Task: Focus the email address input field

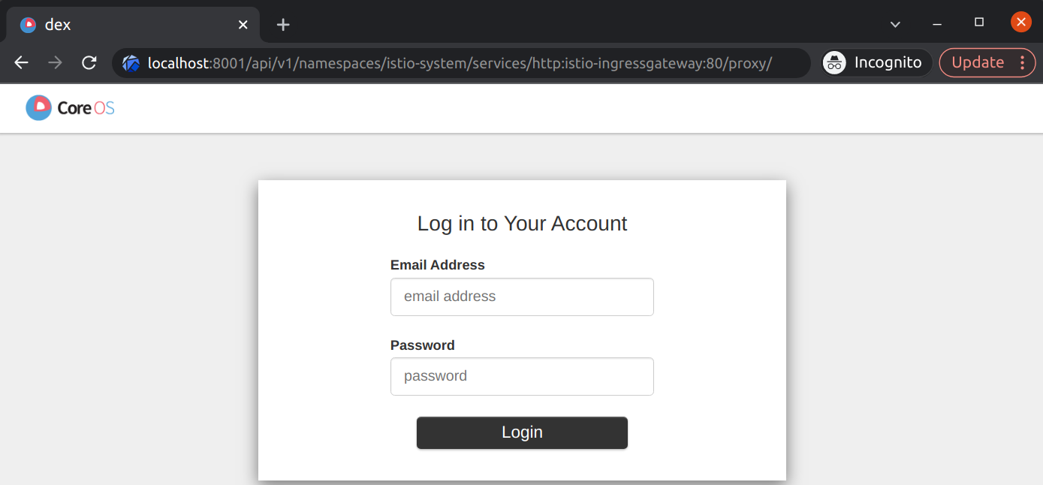Action: [522, 297]
